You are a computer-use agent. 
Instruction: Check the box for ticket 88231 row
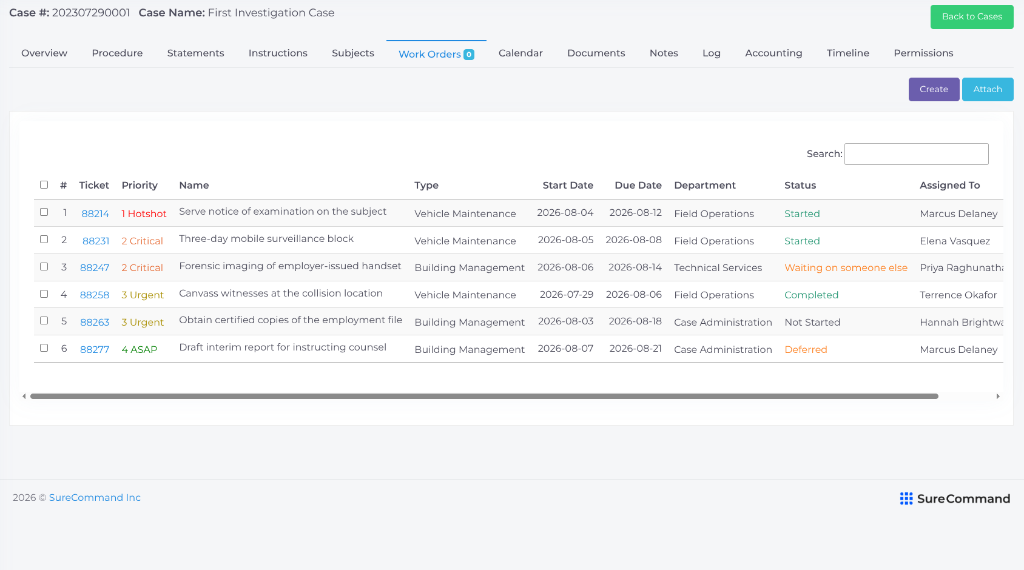pyautogui.click(x=44, y=239)
